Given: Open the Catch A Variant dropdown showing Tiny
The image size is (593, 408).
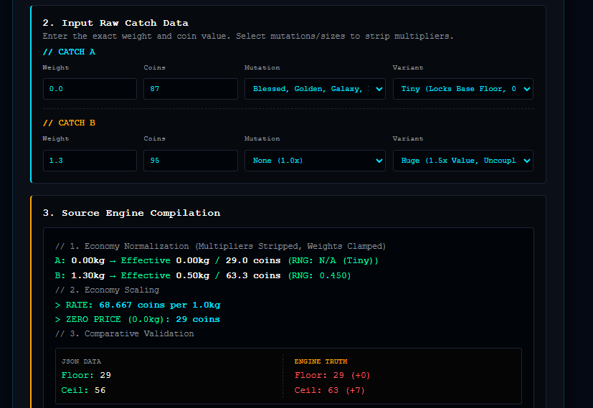Looking at the screenshot, I should [x=463, y=89].
